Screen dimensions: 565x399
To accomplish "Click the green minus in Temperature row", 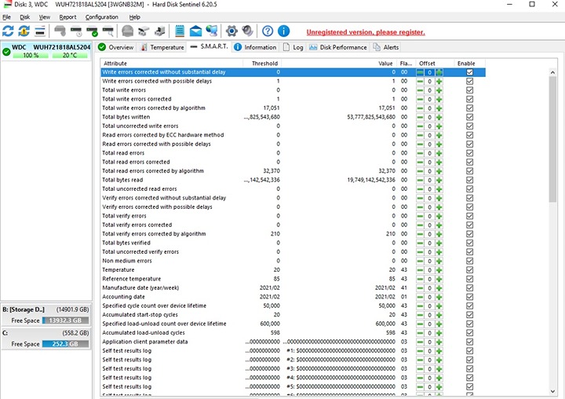I will (420, 270).
